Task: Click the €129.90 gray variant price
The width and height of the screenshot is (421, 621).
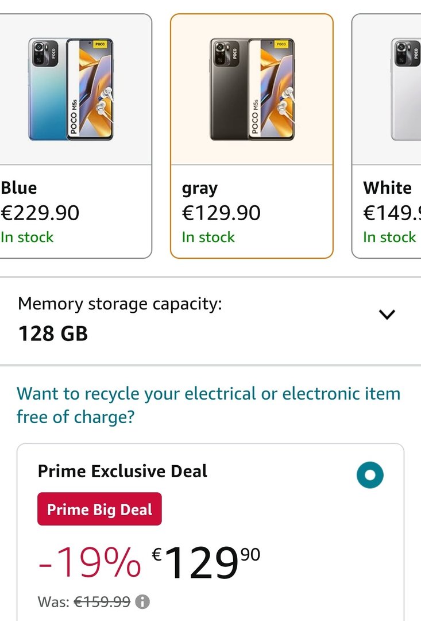Action: 221,213
